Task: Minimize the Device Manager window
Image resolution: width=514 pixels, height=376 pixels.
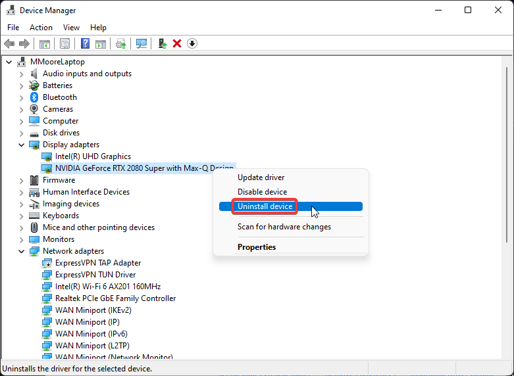Action: click(x=438, y=10)
